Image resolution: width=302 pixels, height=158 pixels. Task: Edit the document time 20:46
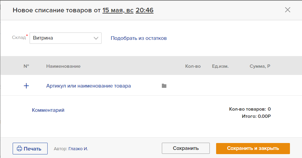coord(145,10)
